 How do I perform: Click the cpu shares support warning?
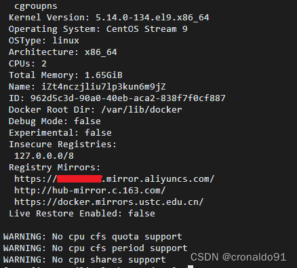85,260
